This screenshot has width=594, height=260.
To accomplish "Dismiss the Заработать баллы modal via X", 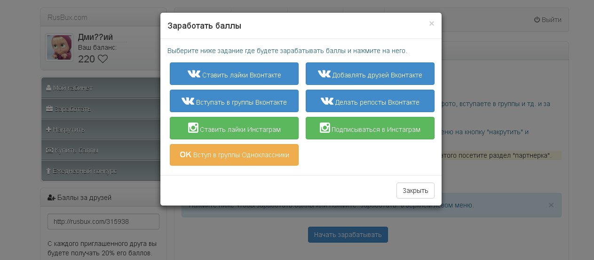I will tap(432, 23).
